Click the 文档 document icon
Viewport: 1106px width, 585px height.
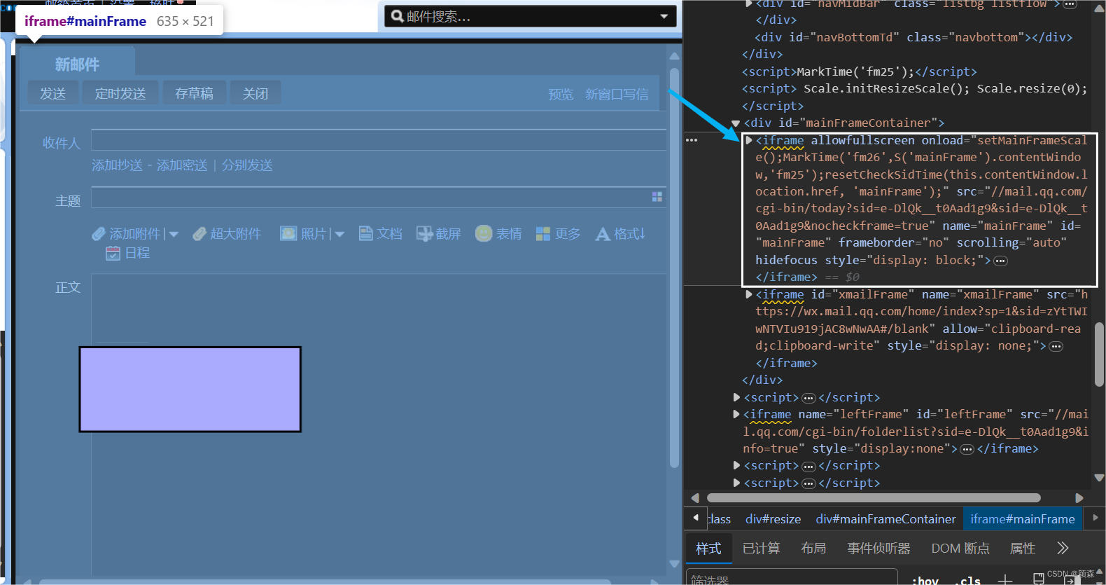(x=365, y=233)
